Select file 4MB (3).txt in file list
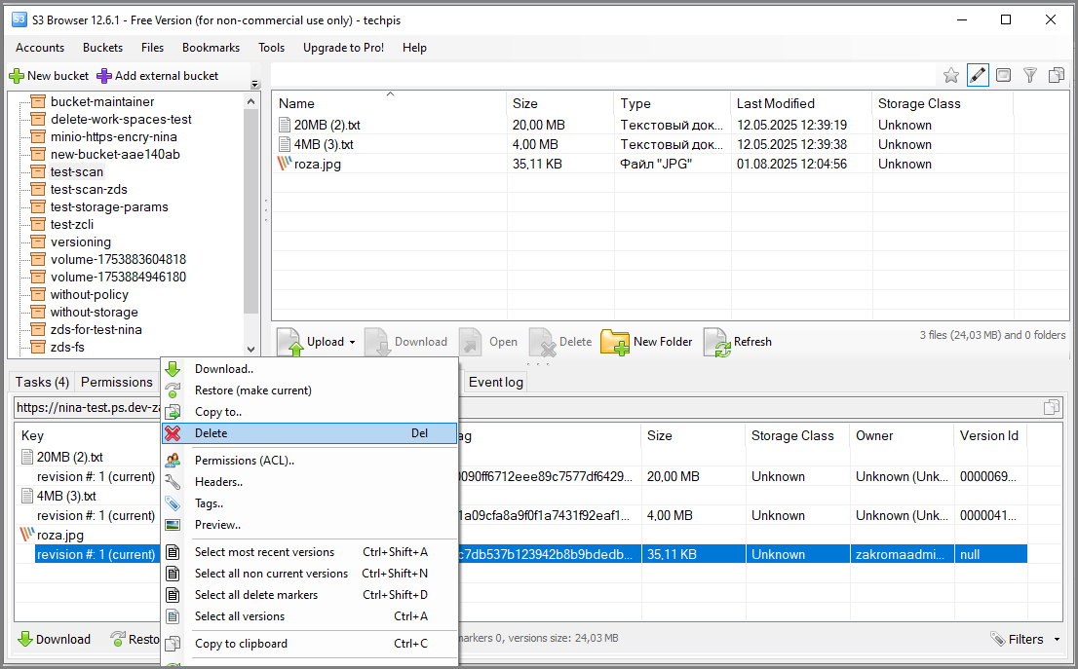The image size is (1078, 669). 324,145
